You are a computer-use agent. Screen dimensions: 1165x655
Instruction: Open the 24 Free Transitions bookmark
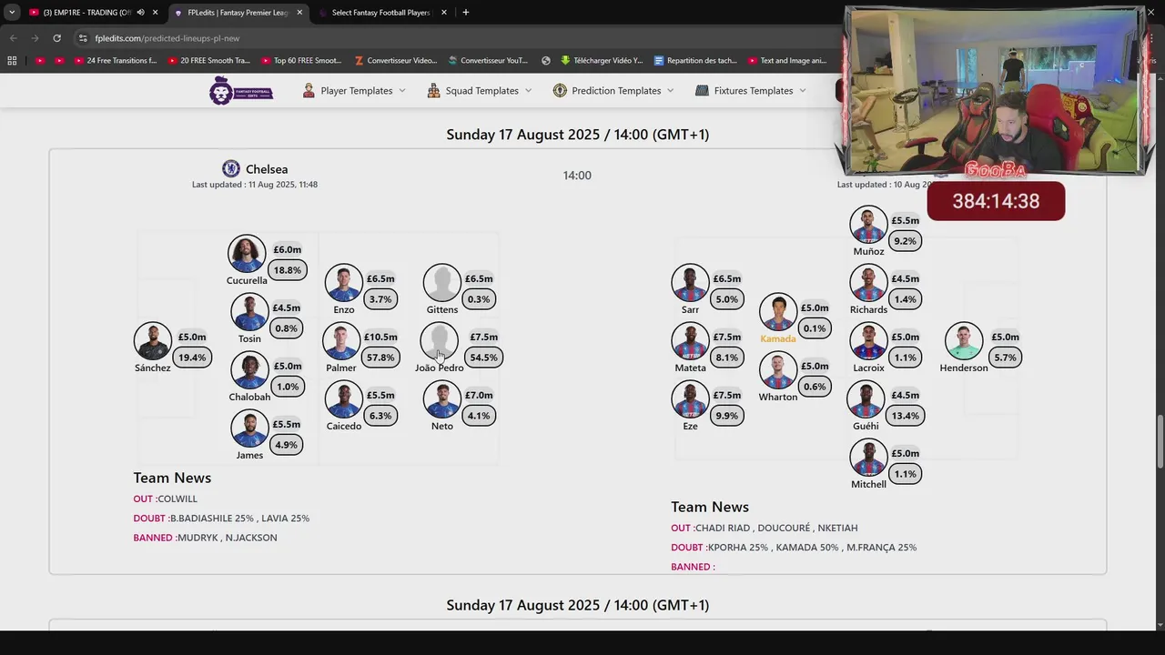(115, 61)
